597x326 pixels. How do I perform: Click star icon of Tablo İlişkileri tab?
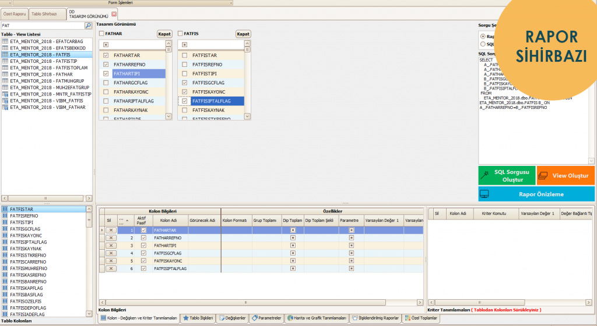coord(186,318)
